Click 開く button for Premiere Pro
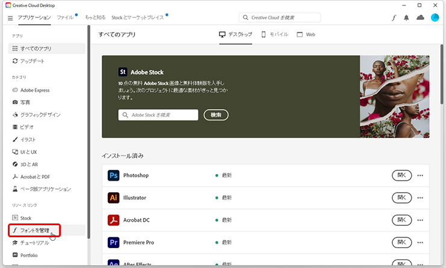Screen dimensions: 446x268 [401, 242]
